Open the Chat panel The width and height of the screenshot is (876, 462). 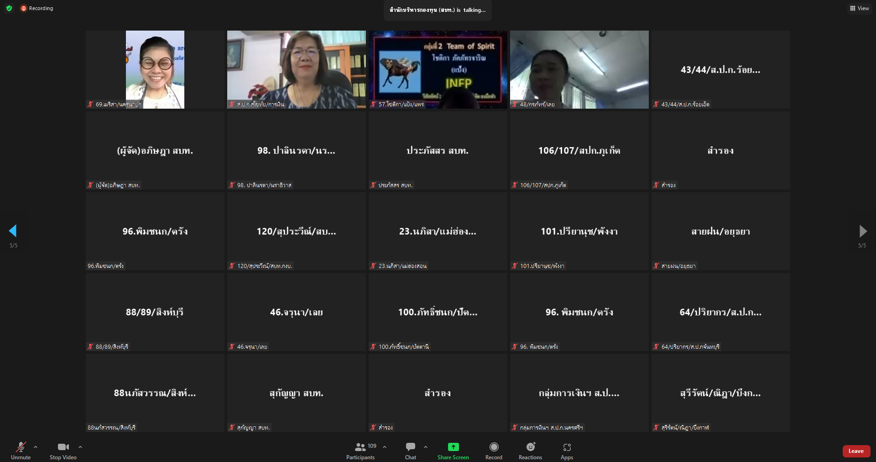(x=411, y=450)
